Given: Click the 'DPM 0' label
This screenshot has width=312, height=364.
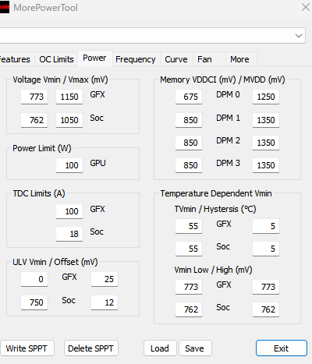Looking at the screenshot, I should [228, 94].
